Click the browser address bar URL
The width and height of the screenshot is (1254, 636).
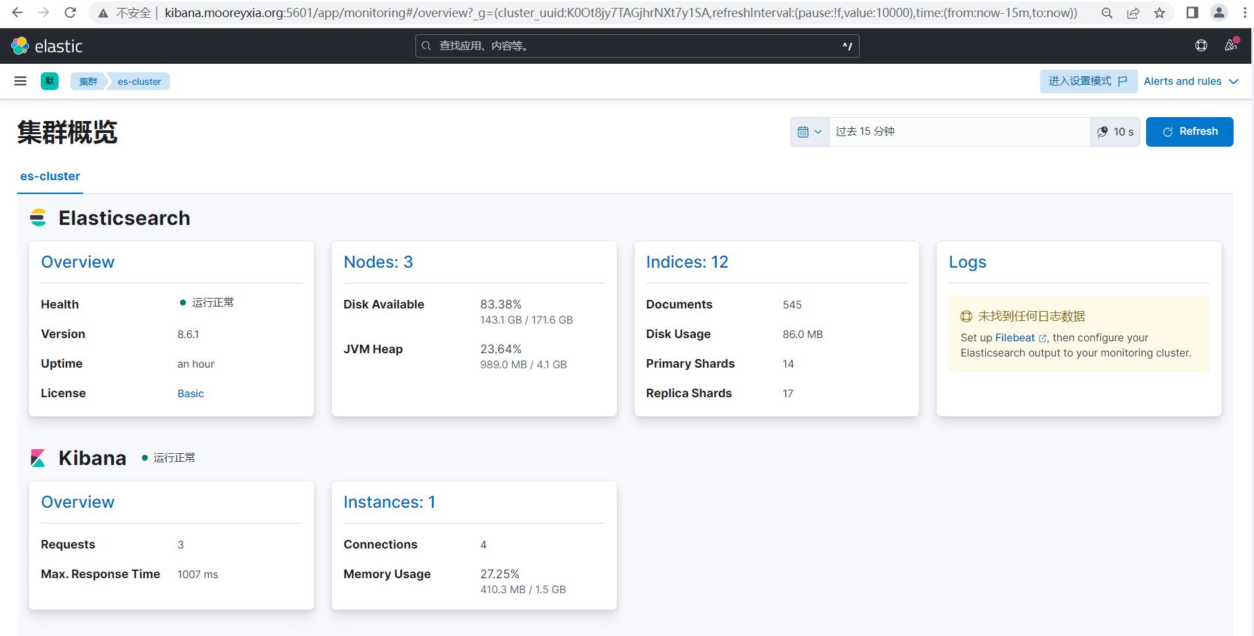[621, 12]
